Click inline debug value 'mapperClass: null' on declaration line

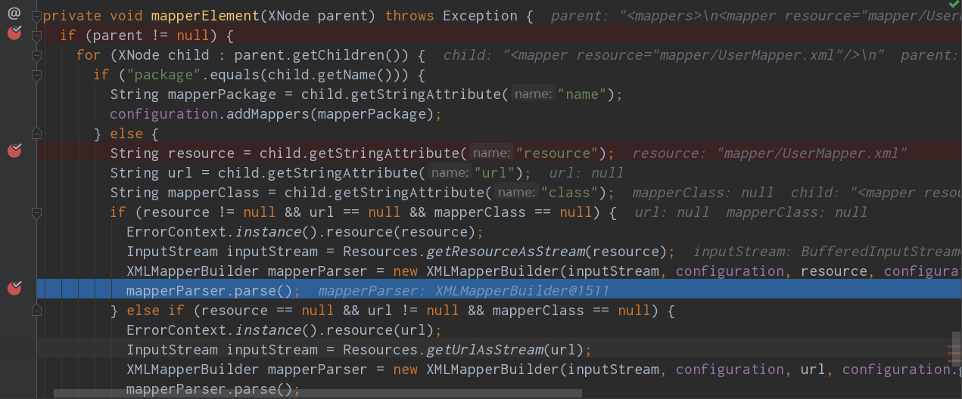(703, 193)
